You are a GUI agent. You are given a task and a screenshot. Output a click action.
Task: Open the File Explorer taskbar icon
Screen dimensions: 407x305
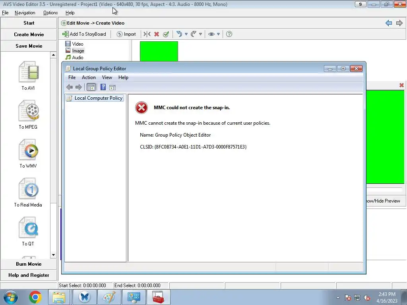pos(59,297)
